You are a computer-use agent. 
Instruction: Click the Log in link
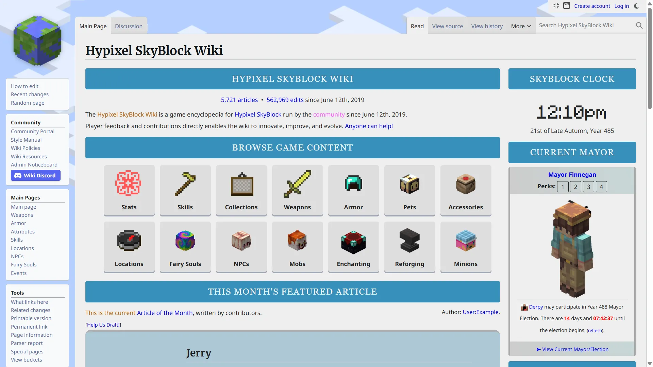click(x=621, y=6)
